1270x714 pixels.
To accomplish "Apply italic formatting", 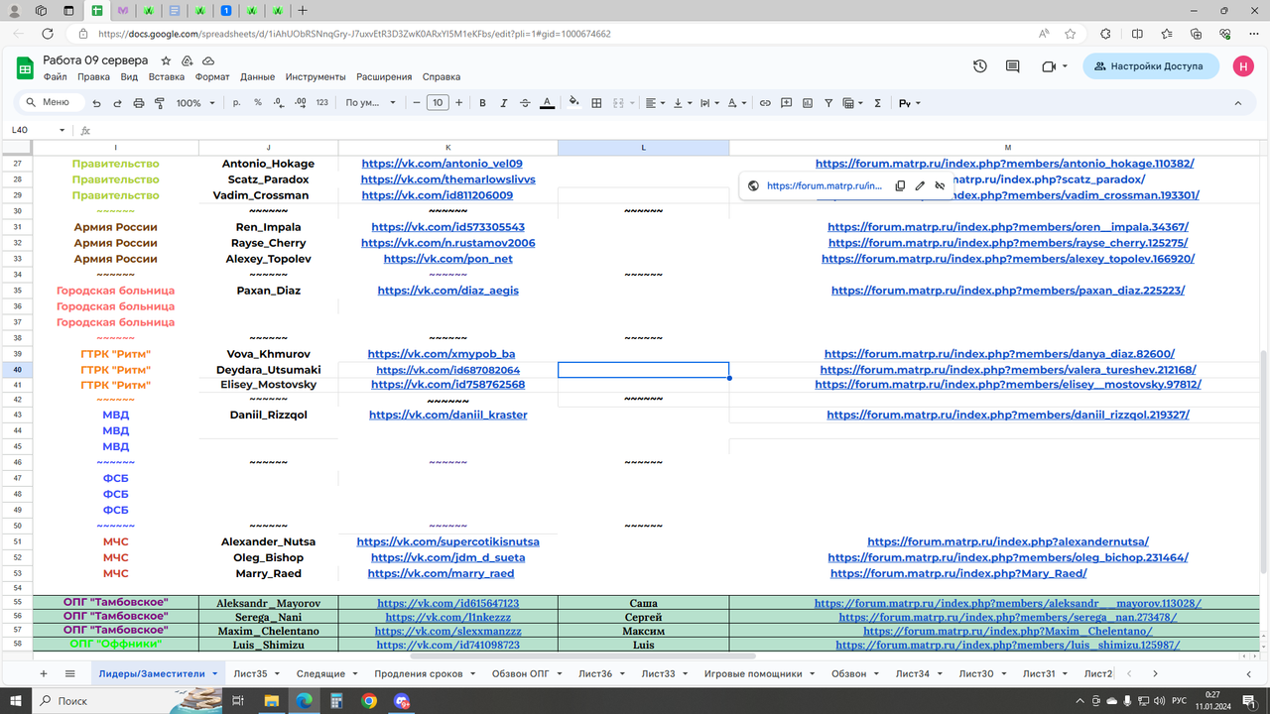I will (x=504, y=102).
